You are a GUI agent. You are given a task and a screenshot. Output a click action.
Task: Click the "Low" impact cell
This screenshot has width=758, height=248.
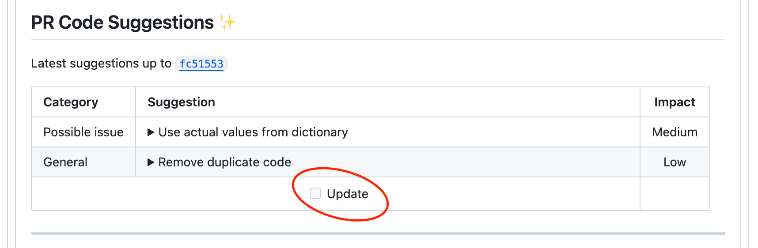coord(675,162)
